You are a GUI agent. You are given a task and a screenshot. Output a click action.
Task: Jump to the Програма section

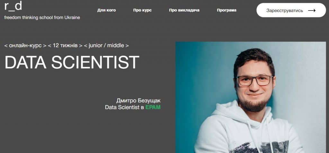pos(227,10)
